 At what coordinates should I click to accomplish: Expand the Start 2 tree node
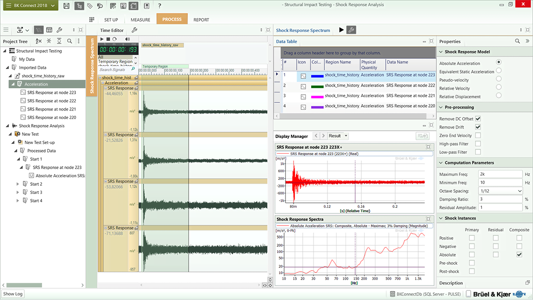point(19,184)
